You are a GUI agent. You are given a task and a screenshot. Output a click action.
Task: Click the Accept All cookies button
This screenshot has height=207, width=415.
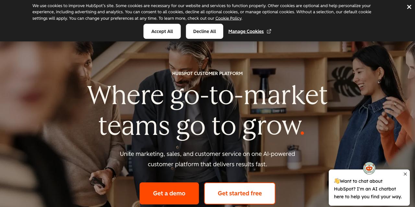coord(162,31)
